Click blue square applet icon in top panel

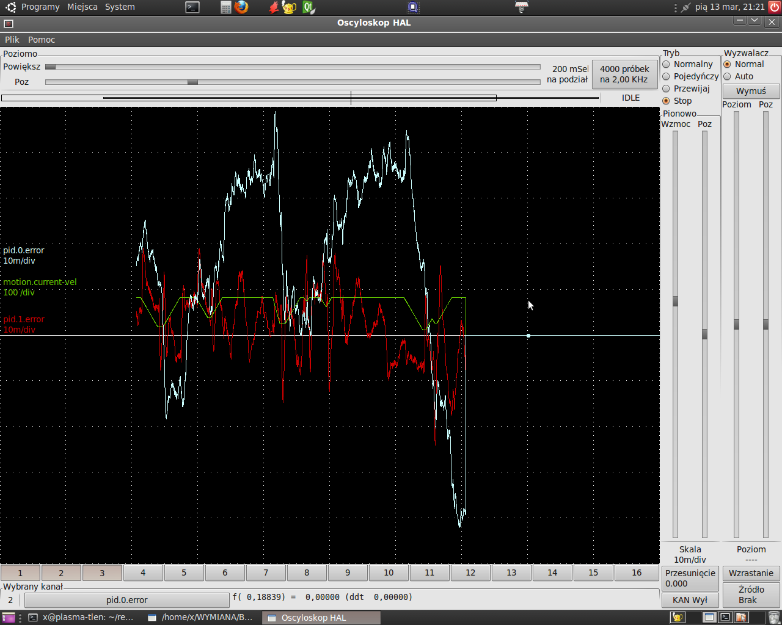413,7
